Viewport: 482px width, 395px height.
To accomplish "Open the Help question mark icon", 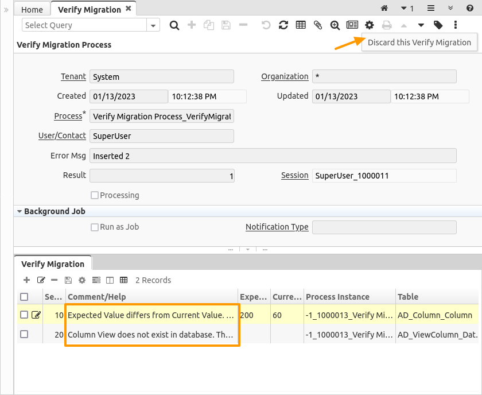I will click(x=470, y=9).
